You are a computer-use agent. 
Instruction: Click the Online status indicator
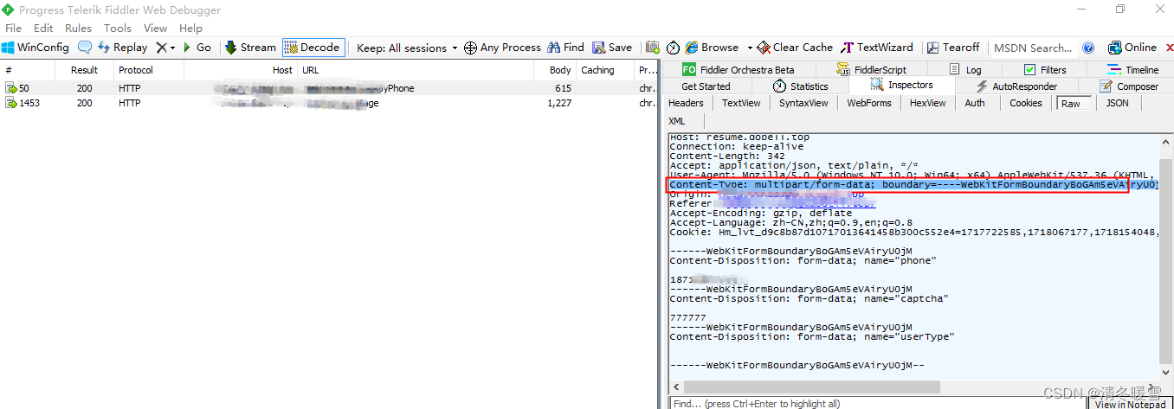pos(1132,48)
